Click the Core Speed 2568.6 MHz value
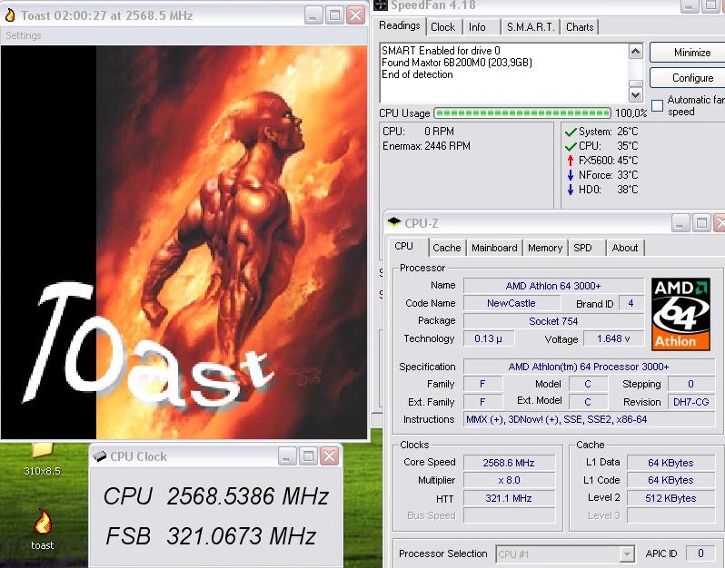725x568 pixels. pos(509,463)
